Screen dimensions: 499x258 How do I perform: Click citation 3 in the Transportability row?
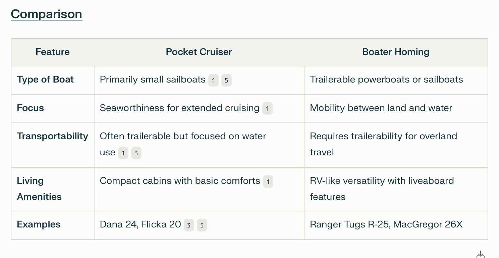[x=136, y=153]
